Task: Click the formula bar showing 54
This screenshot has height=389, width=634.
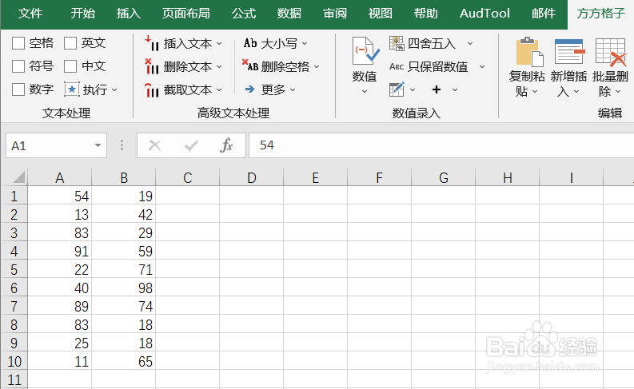Action: (441, 145)
